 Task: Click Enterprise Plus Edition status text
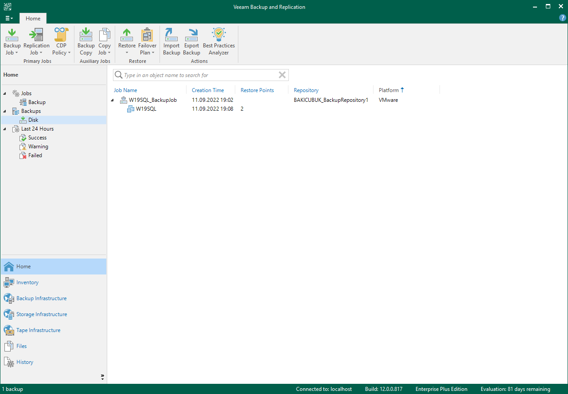(441, 389)
